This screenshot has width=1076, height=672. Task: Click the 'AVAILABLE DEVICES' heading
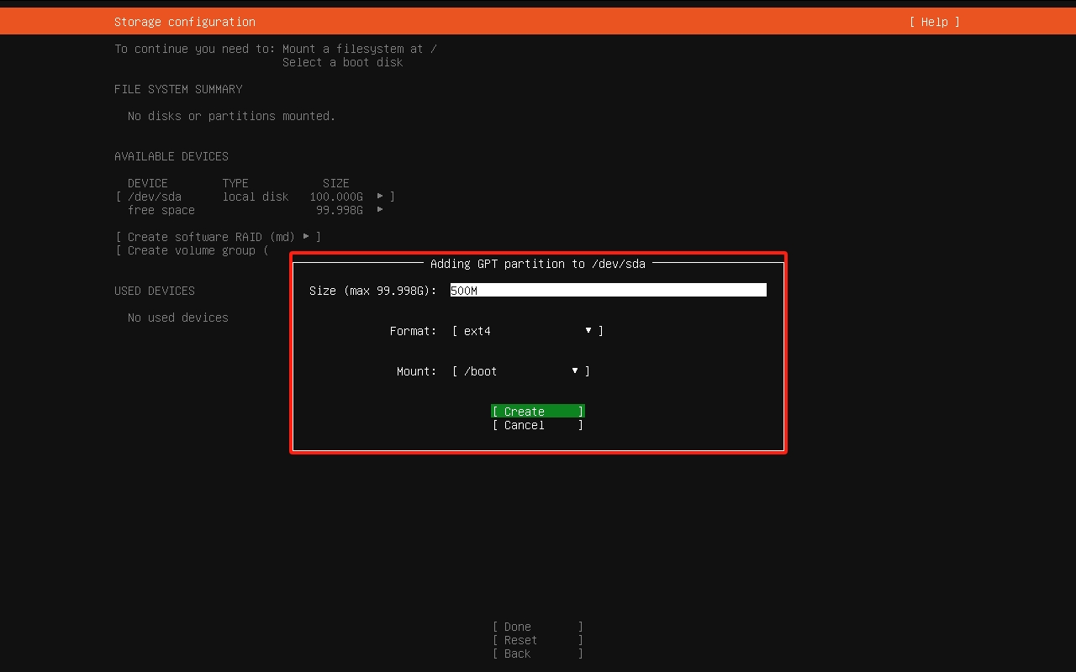pos(171,156)
